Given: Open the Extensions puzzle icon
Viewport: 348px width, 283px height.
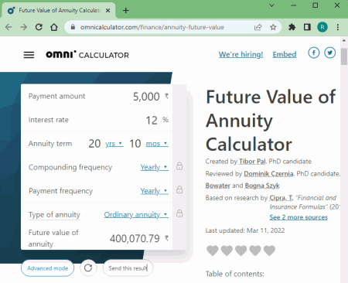Looking at the screenshot, I should click(292, 27).
